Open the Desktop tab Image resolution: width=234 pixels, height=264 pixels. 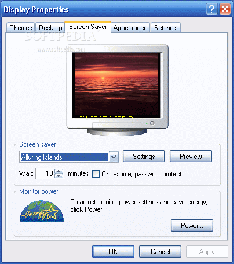50,28
